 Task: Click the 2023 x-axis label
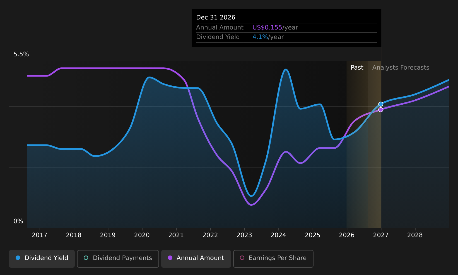[x=244, y=235]
